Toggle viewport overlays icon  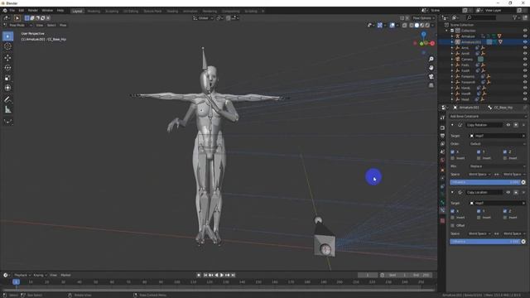392,25
